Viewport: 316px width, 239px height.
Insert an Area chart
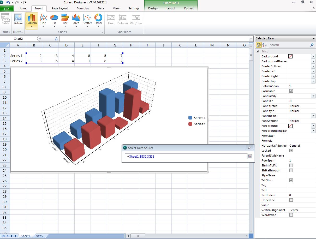coord(76,21)
